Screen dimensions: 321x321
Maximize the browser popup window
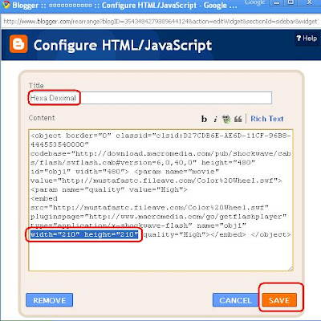click(x=291, y=2)
